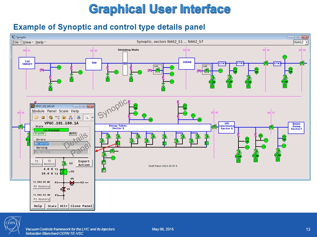Open the Module menu
317x237 pixels.
(x=38, y=111)
